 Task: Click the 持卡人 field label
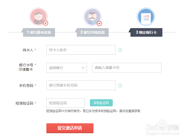pyautogui.click(x=28, y=50)
